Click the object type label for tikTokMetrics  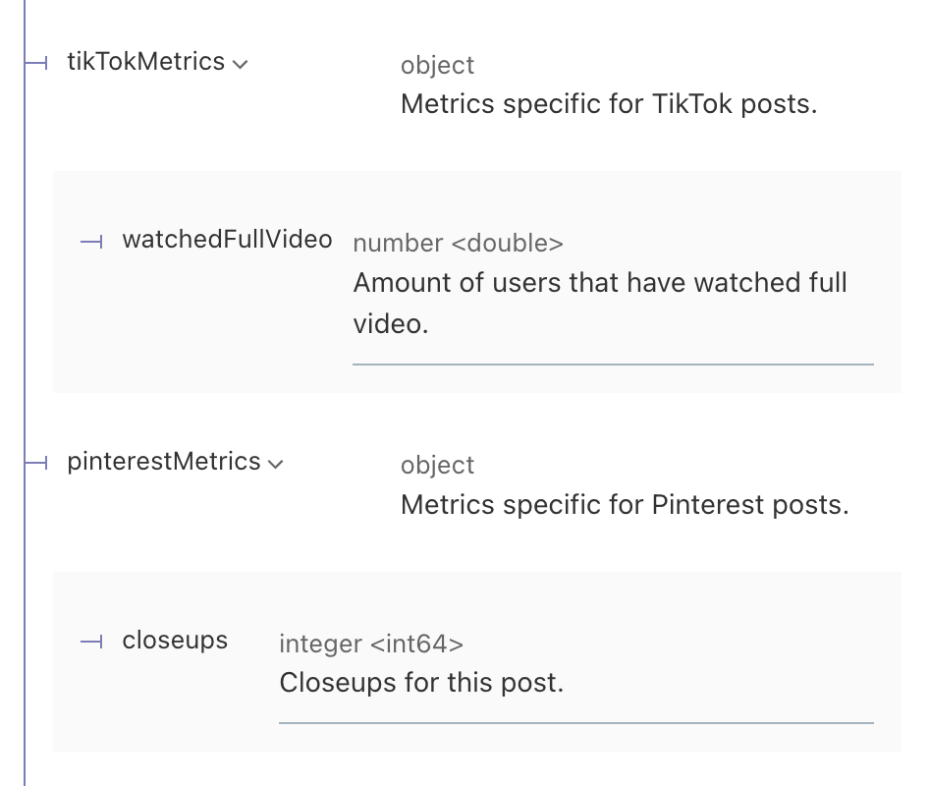(436, 65)
